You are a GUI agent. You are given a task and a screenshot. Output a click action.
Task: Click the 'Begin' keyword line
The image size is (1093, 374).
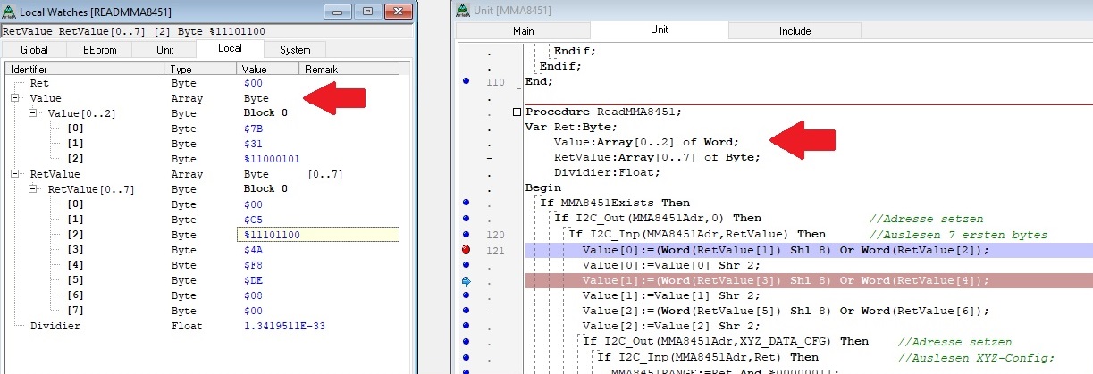coord(543,187)
